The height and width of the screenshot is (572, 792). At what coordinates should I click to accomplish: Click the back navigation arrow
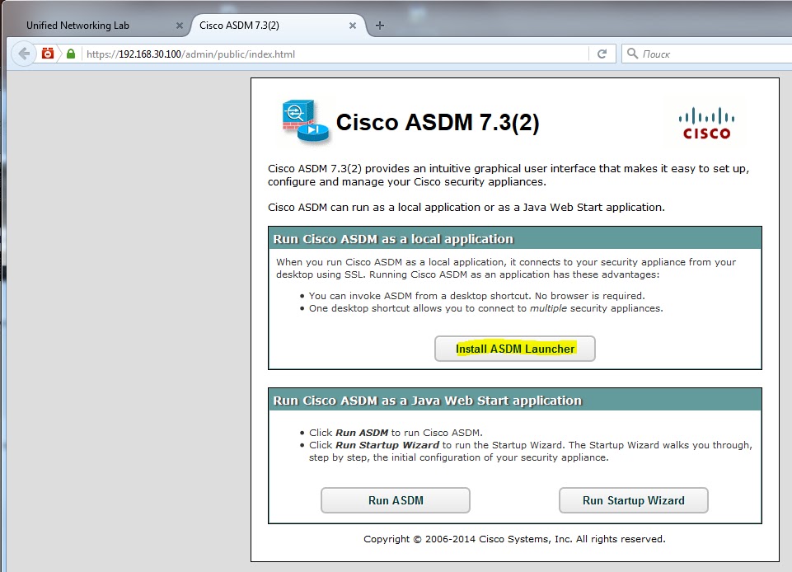pos(24,53)
